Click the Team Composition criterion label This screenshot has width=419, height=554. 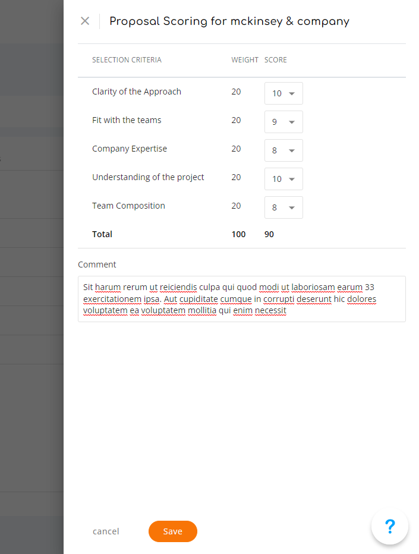pyautogui.click(x=128, y=206)
